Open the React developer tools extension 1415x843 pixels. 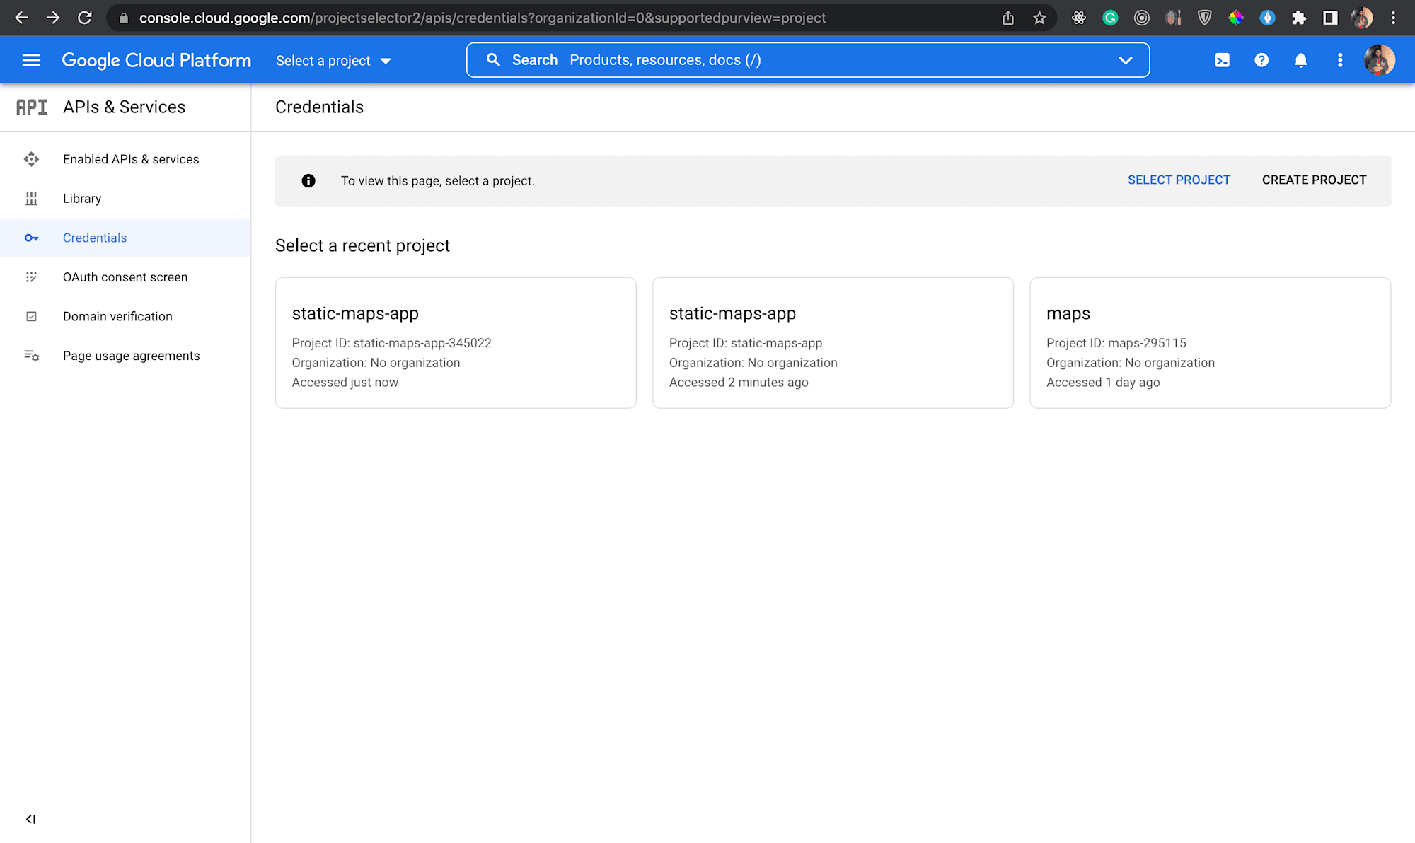click(1079, 18)
